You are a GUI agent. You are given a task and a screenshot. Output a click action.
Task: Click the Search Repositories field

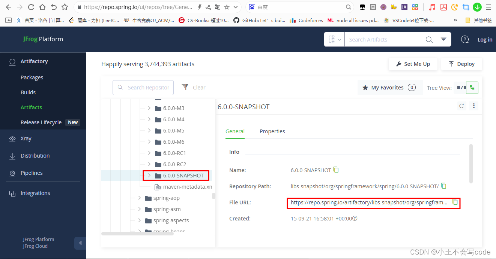tap(143, 88)
